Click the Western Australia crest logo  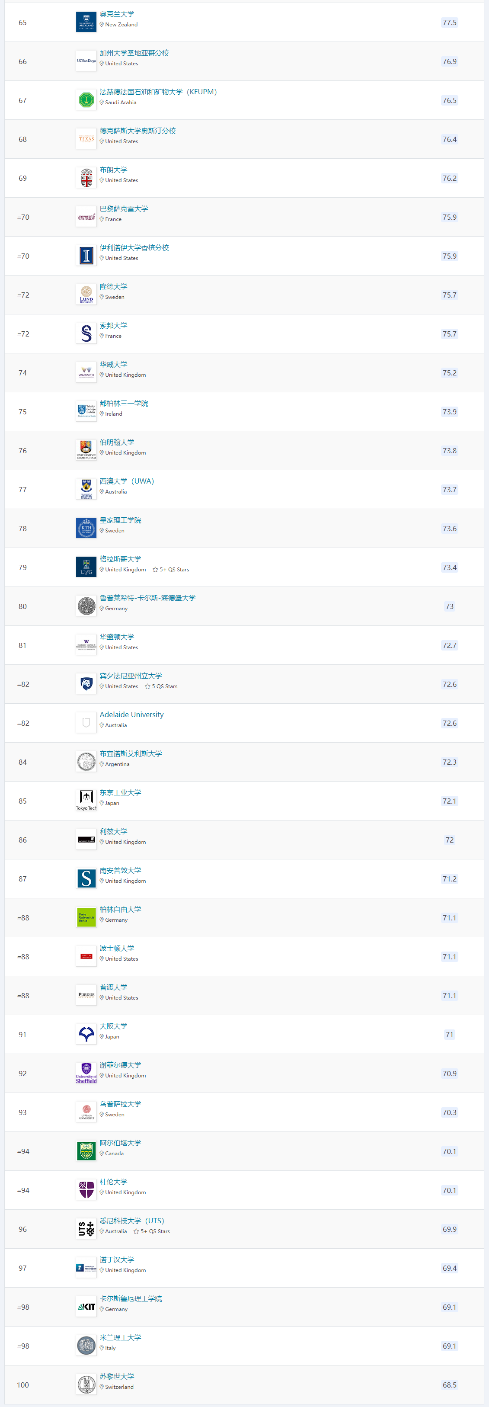click(86, 489)
